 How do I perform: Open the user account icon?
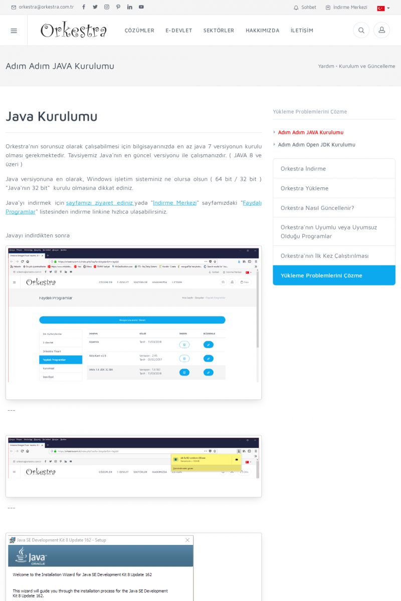click(381, 31)
